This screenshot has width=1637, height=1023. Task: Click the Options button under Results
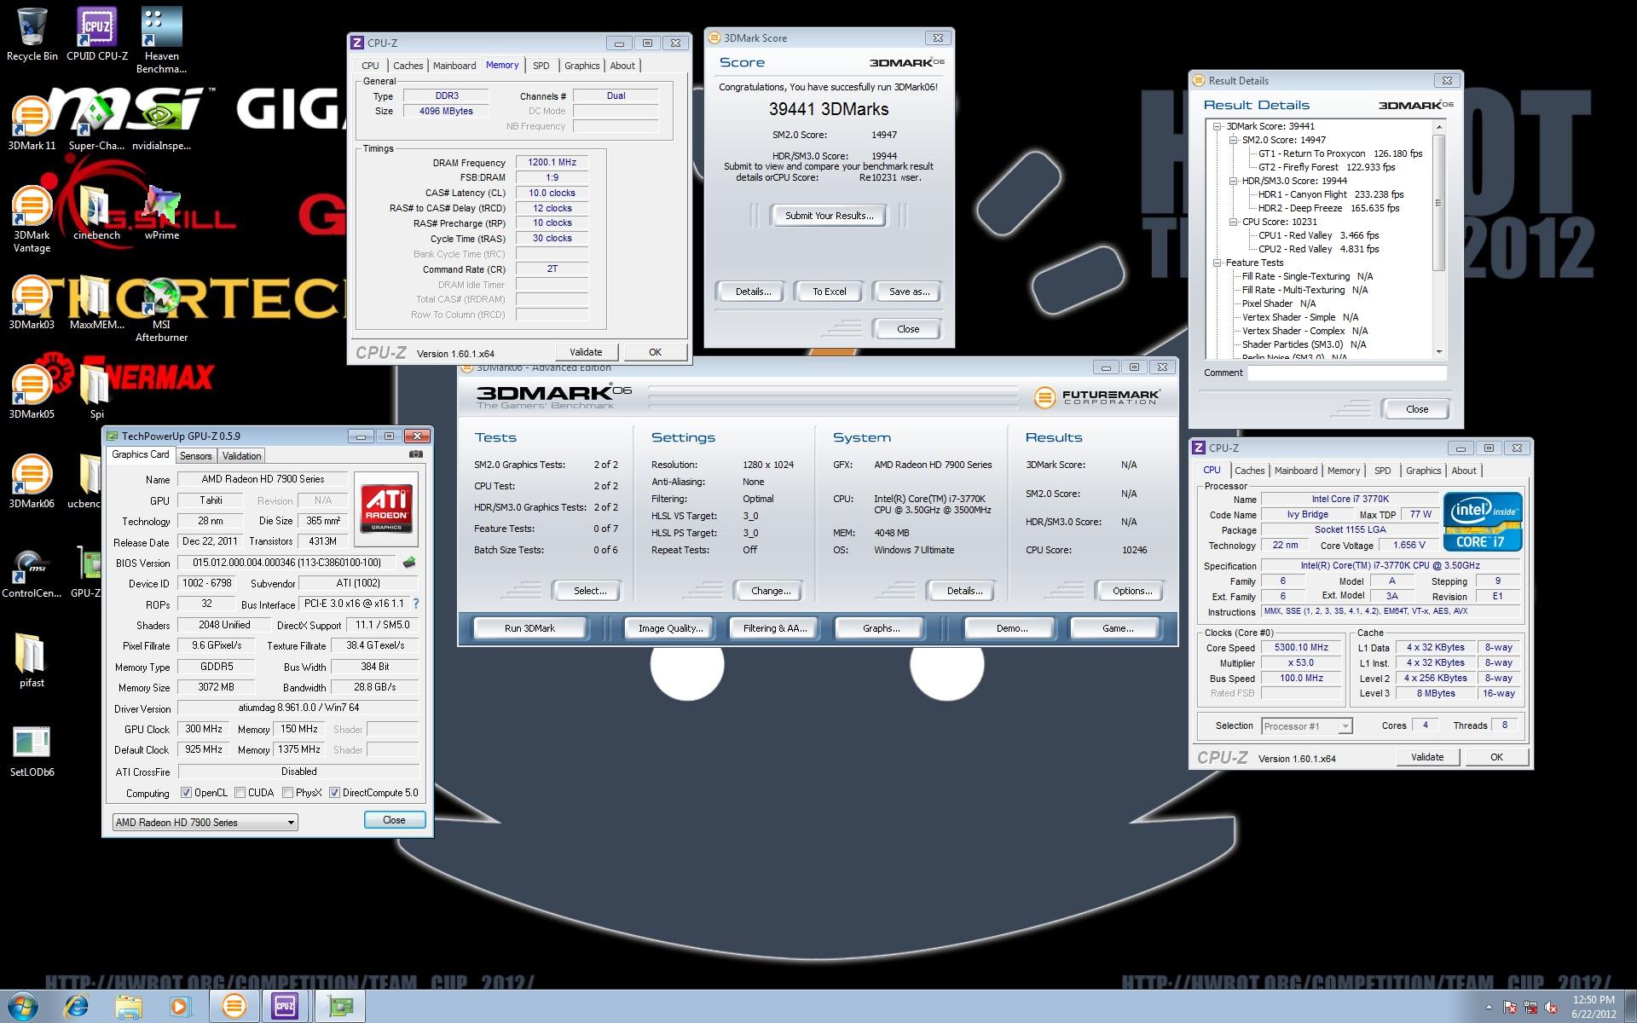point(1131,591)
